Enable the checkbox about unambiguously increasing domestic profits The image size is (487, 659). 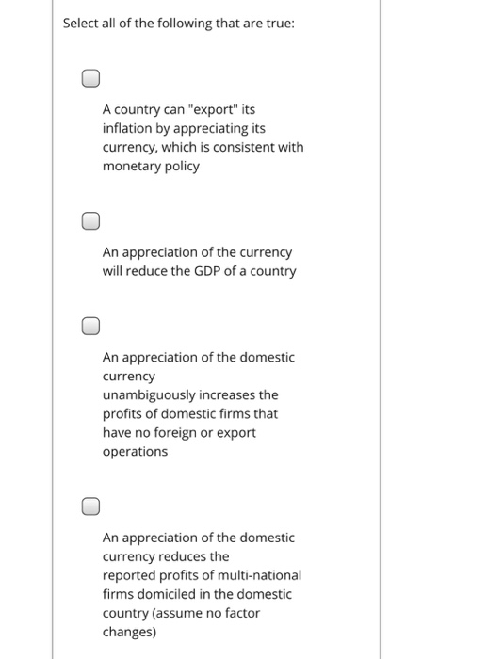tap(90, 326)
